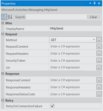Open expression editor for SecurityToken

point(99,60)
